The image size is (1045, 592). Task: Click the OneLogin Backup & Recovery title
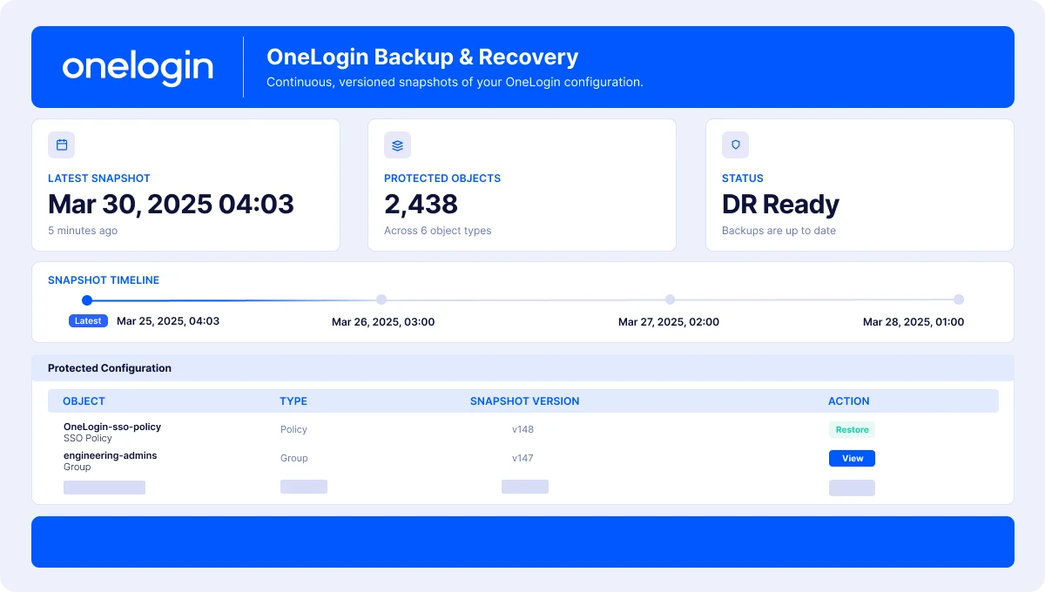422,57
